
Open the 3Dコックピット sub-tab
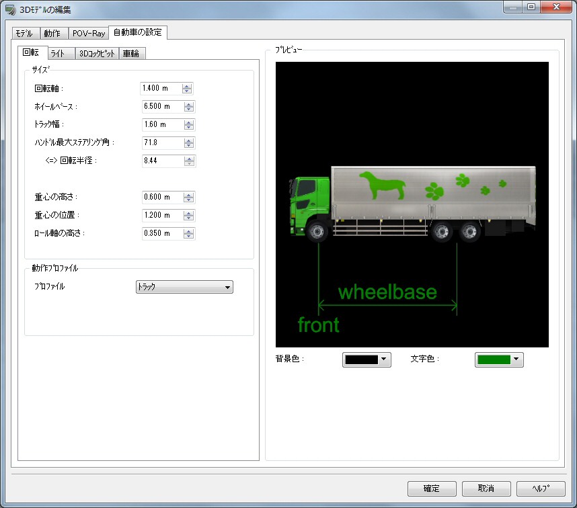click(97, 54)
